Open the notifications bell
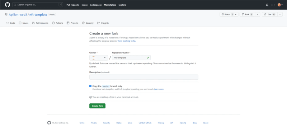 (267, 5)
